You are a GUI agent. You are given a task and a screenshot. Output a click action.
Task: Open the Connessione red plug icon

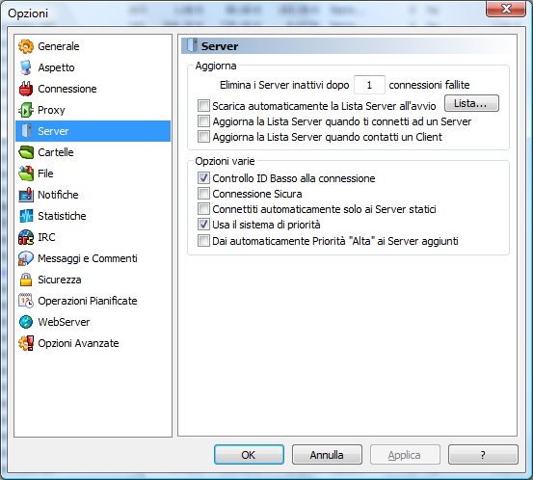tap(26, 89)
